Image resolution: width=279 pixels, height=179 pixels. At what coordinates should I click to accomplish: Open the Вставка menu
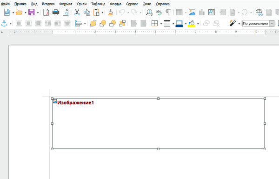(48, 4)
